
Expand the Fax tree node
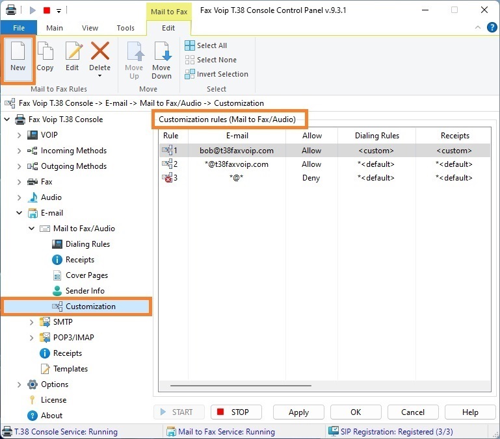click(19, 182)
